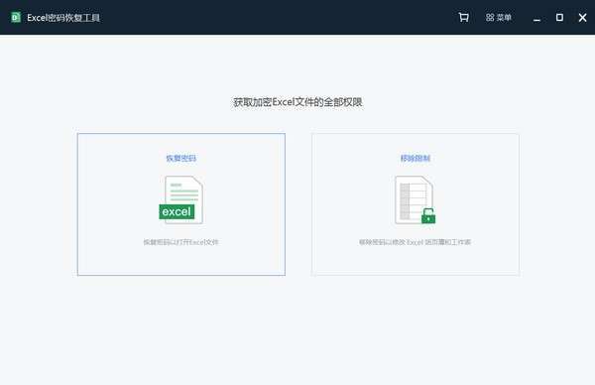The image size is (595, 385).
Task: Click description text under the excel icon
Action: (x=181, y=242)
